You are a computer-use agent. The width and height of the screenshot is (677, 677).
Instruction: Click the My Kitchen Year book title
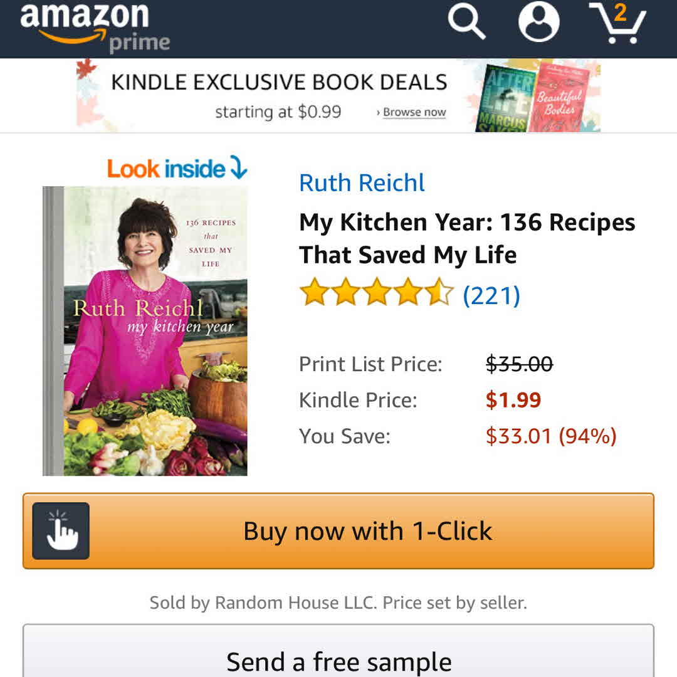[467, 238]
